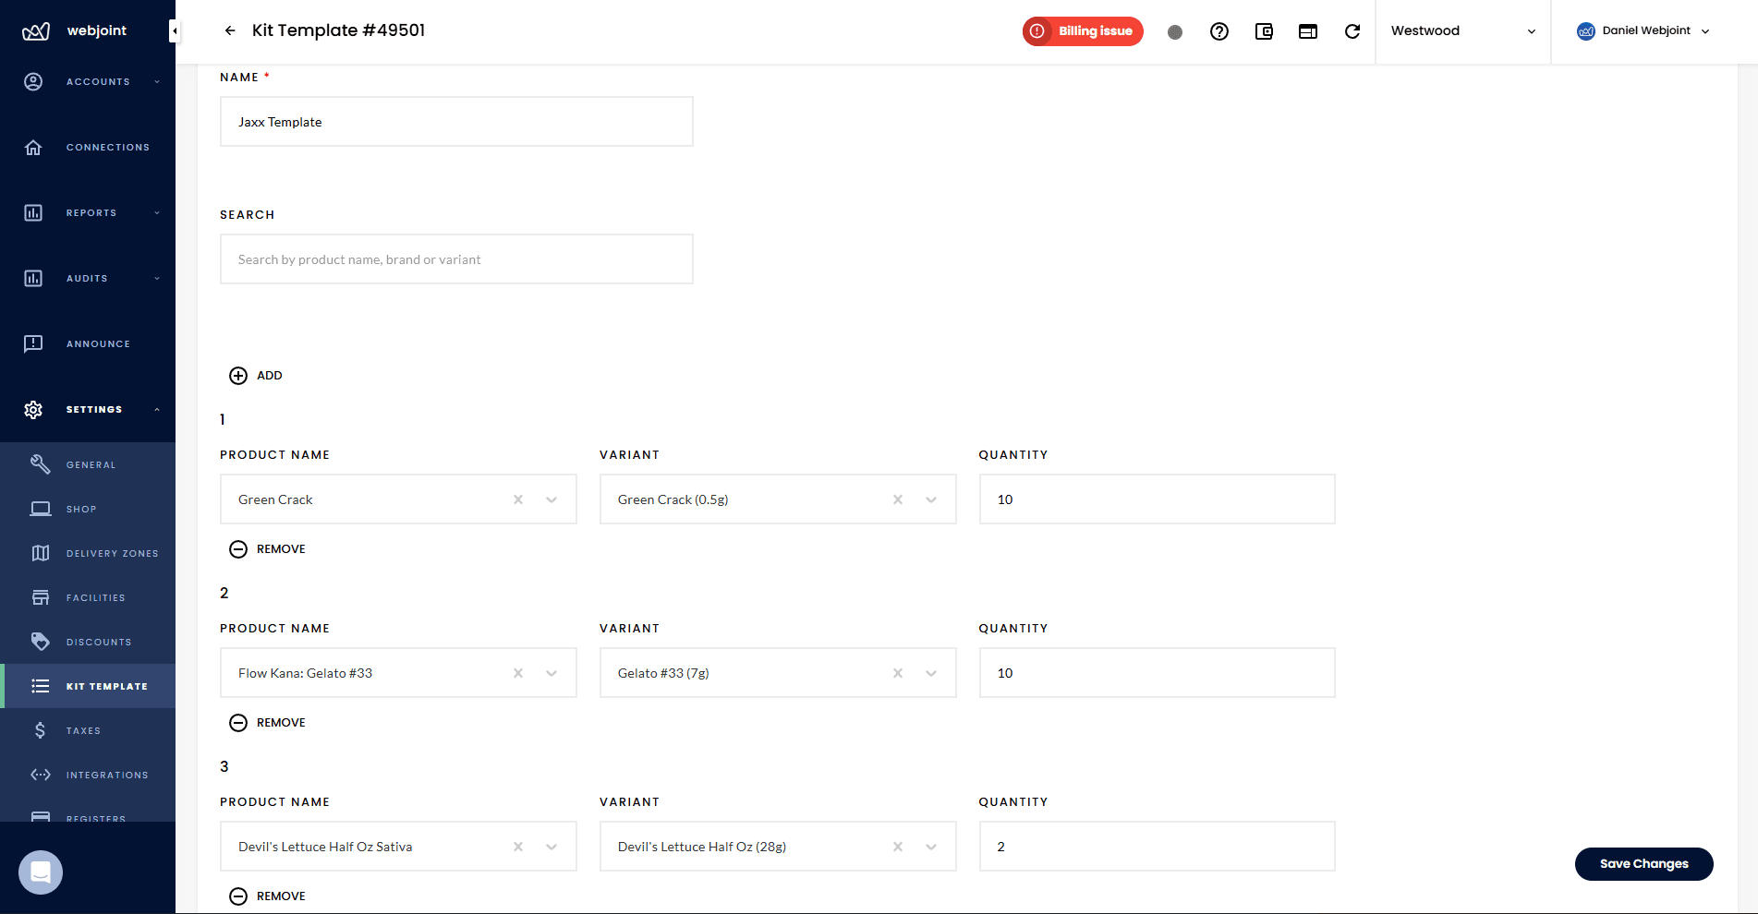
Task: Click the Audits icon in the sidebar
Action: 33,278
